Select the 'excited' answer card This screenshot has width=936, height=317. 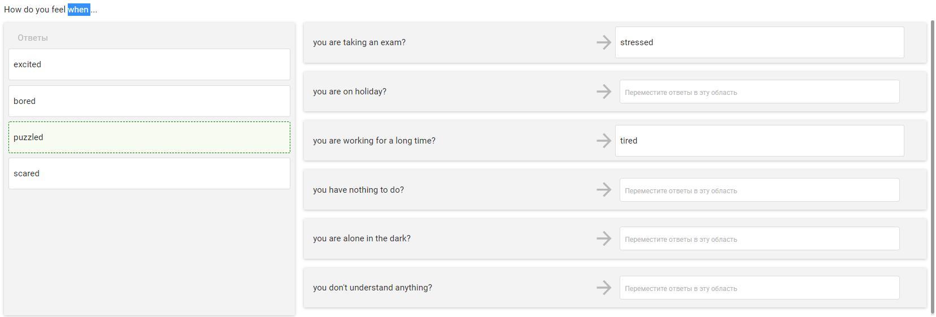[x=149, y=64]
